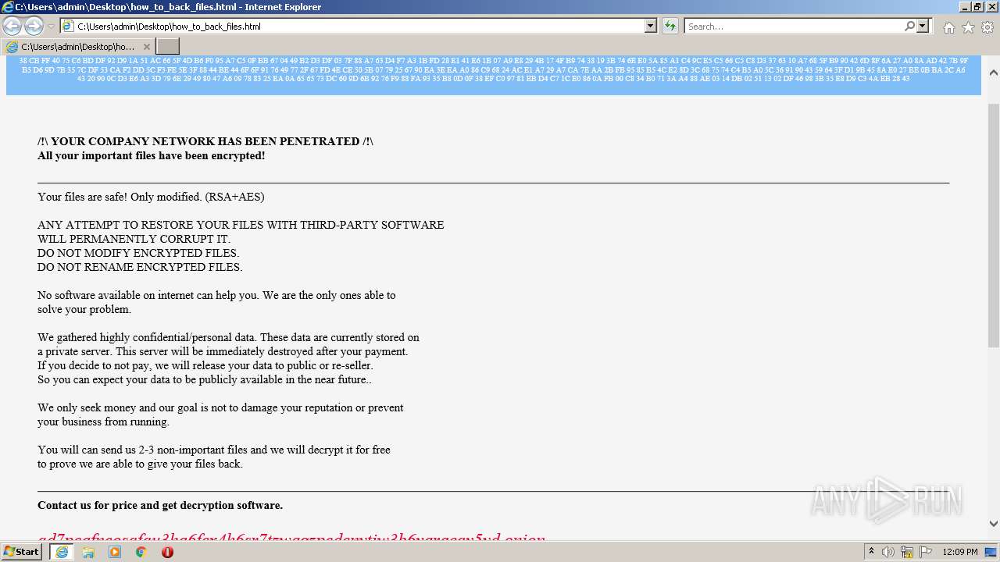Launch Google Chrome from taskbar
Viewport: 1000px width, 562px height.
tap(141, 552)
